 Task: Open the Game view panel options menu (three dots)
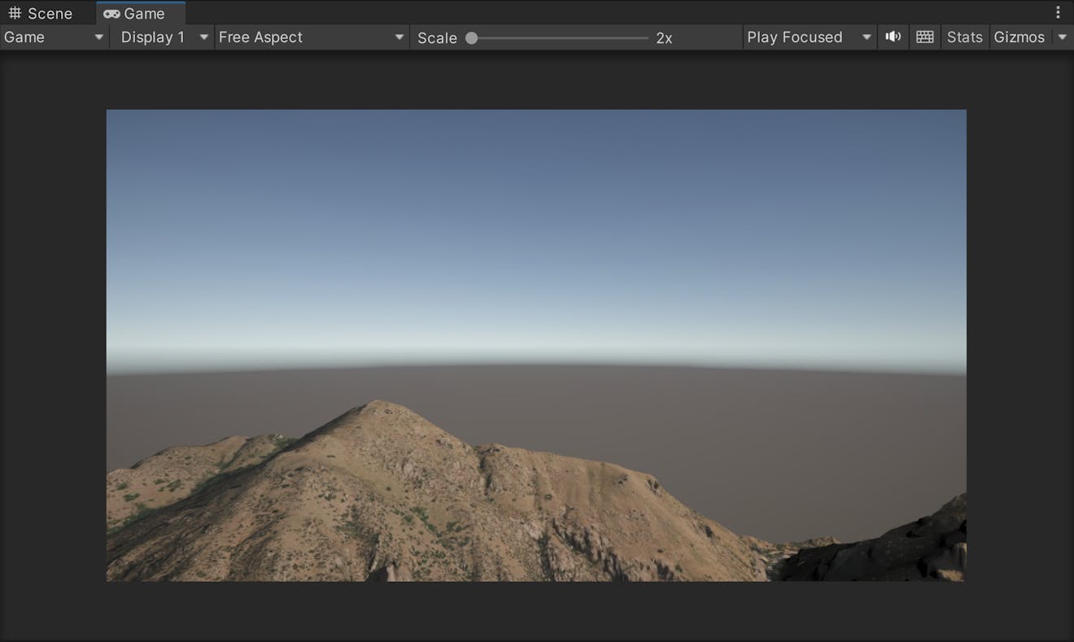coord(1057,11)
